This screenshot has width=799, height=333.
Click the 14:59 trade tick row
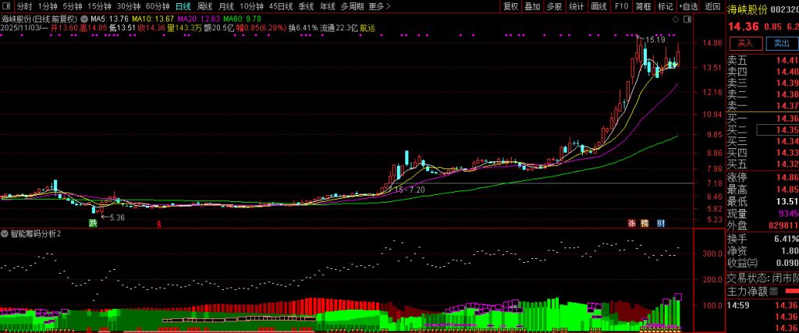(762, 306)
